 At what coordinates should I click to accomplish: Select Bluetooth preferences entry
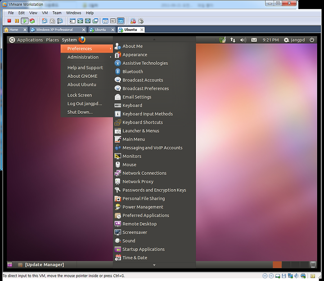pyautogui.click(x=154, y=71)
